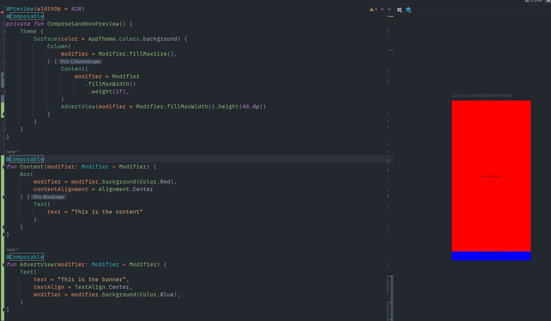Collapse the Theme block fold marker
Image resolution: width=551 pixels, height=321 pixels.
[4, 31]
